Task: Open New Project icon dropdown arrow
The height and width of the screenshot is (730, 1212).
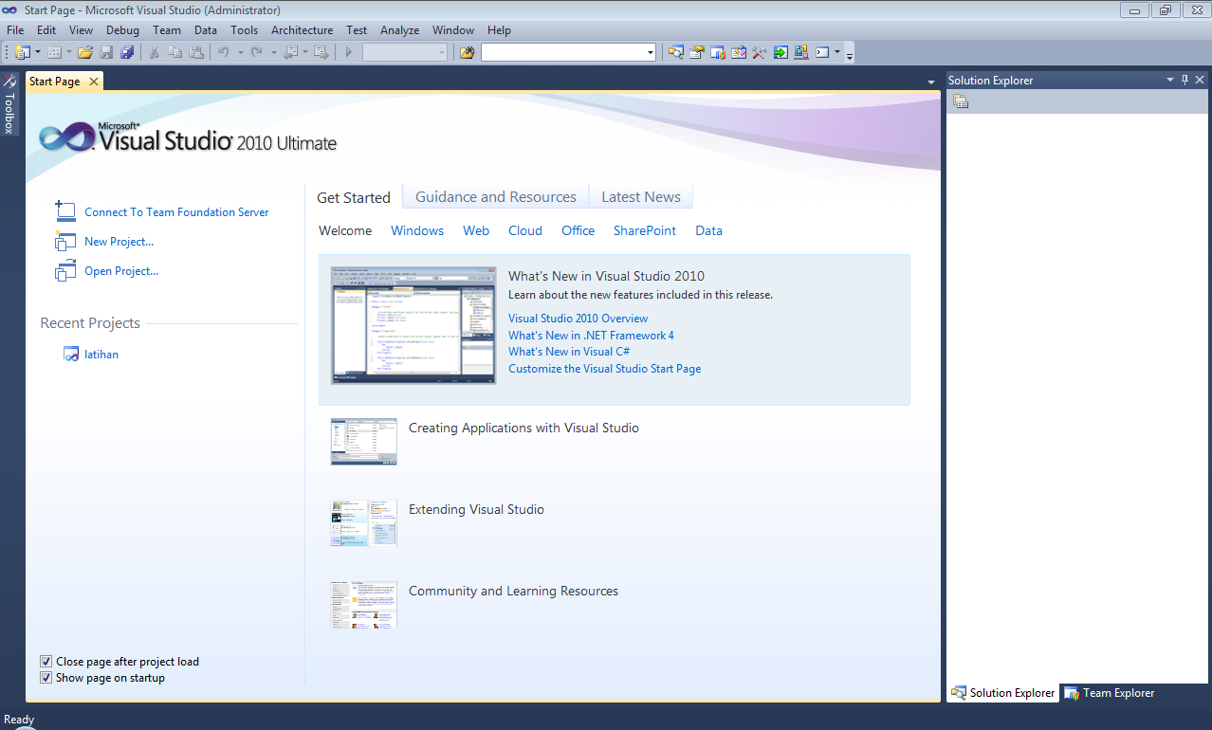Action: (x=38, y=52)
